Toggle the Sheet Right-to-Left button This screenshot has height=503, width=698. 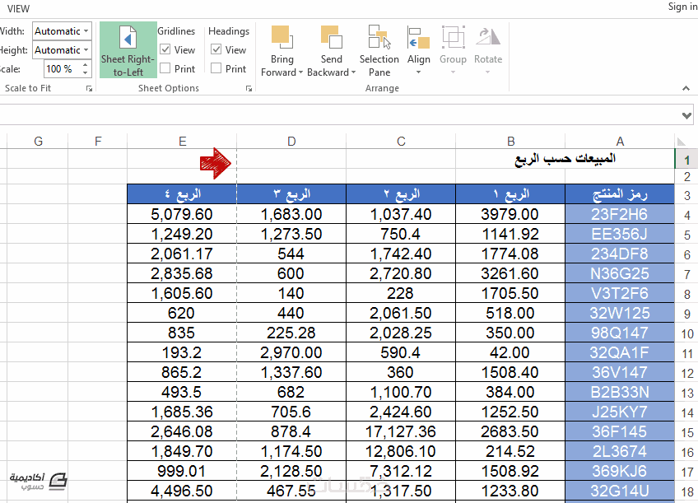coord(128,50)
